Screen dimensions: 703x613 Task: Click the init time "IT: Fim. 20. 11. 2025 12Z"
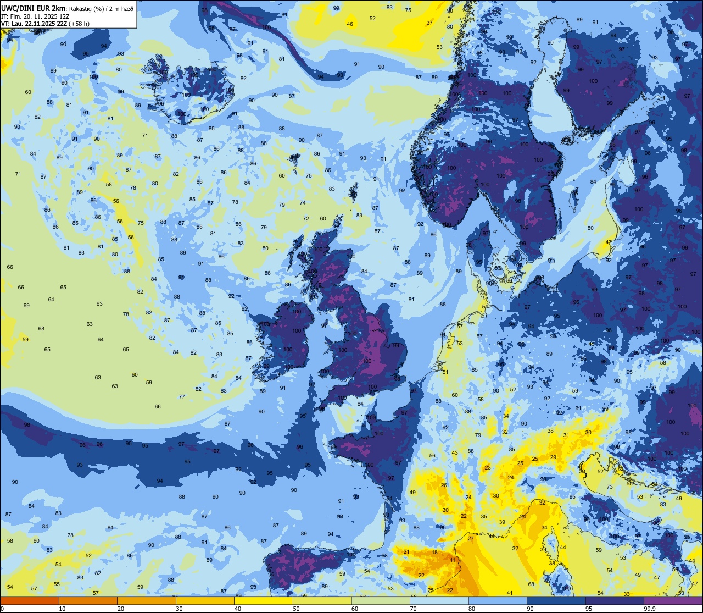tap(35, 16)
